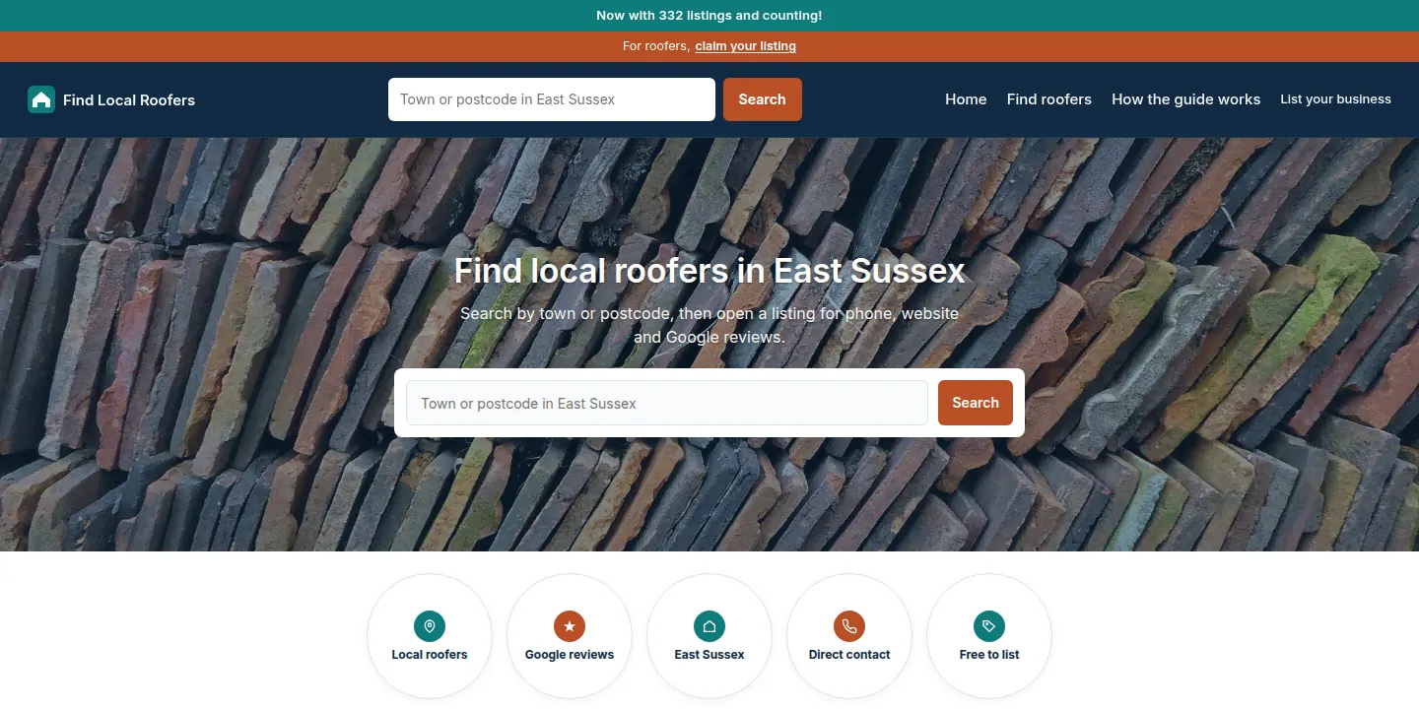1419x709 pixels.
Task: Open the Home nav item
Action: (966, 99)
